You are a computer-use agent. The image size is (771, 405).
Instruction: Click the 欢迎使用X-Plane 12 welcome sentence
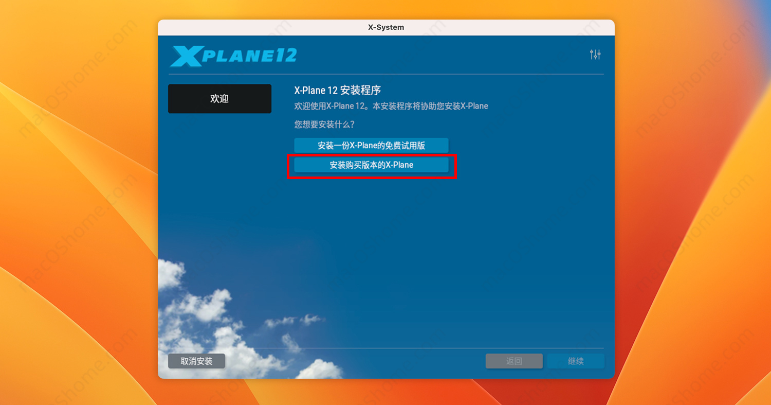coord(391,106)
